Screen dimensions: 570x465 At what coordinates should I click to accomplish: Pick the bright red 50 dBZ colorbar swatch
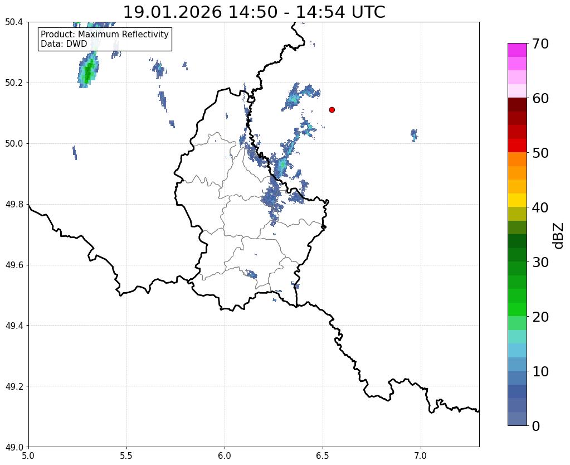517,146
